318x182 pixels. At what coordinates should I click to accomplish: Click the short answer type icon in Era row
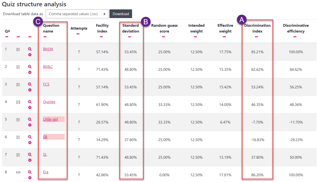[x=18, y=172]
